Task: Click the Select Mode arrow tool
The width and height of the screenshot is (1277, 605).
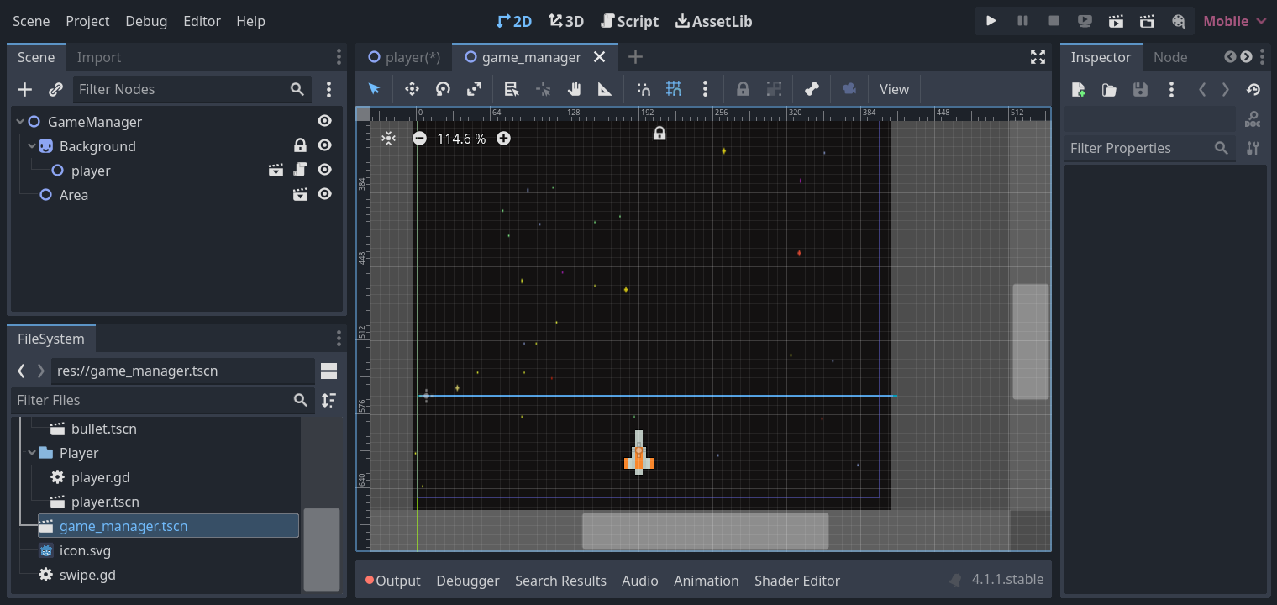Action: (x=375, y=89)
